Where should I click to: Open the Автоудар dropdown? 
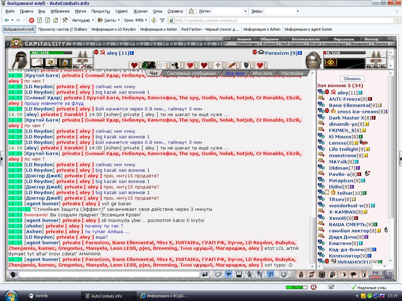pyautogui.click(x=83, y=20)
